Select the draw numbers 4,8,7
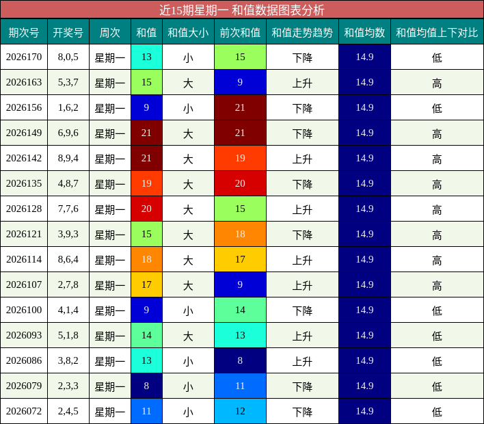This screenshot has width=484, height=424. click(x=68, y=183)
